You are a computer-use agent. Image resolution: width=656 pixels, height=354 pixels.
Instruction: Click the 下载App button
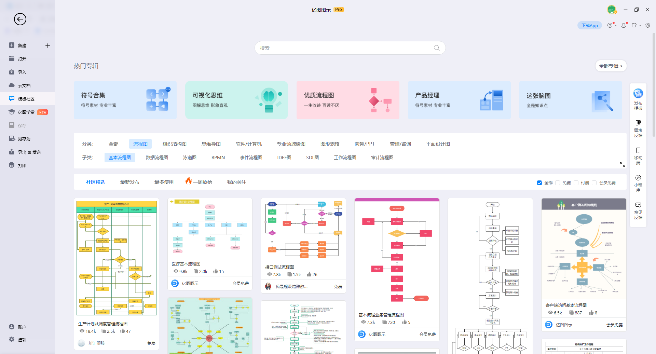(x=589, y=25)
